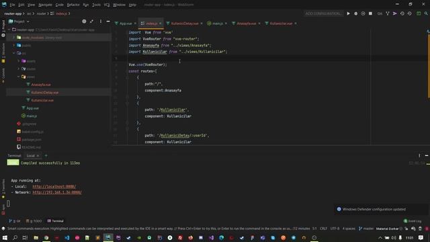
Task: Start debugging with the bug icon
Action: pyautogui.click(x=355, y=13)
